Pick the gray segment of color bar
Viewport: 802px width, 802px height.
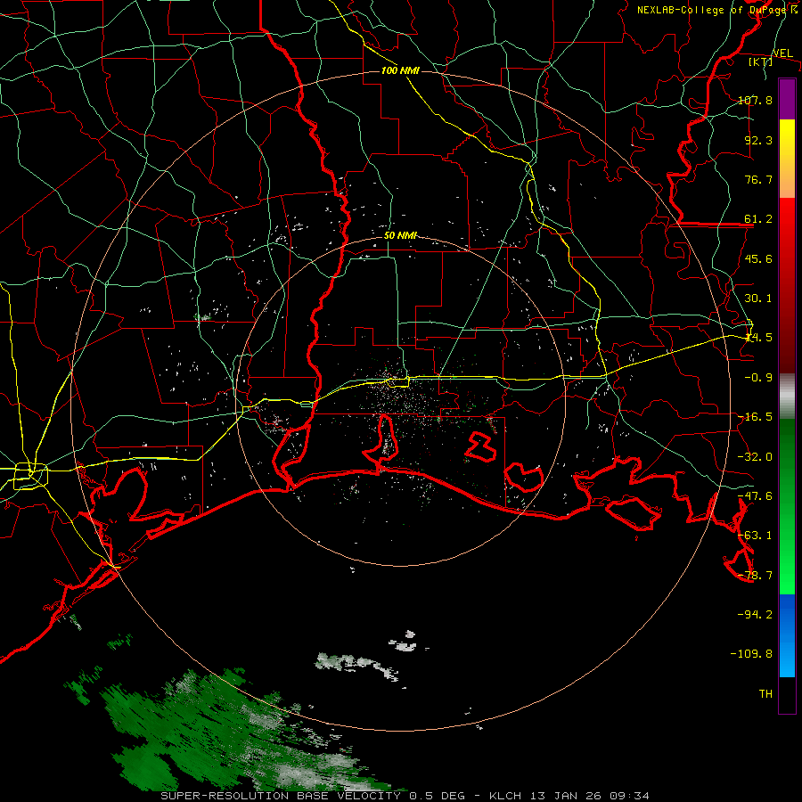click(x=787, y=396)
